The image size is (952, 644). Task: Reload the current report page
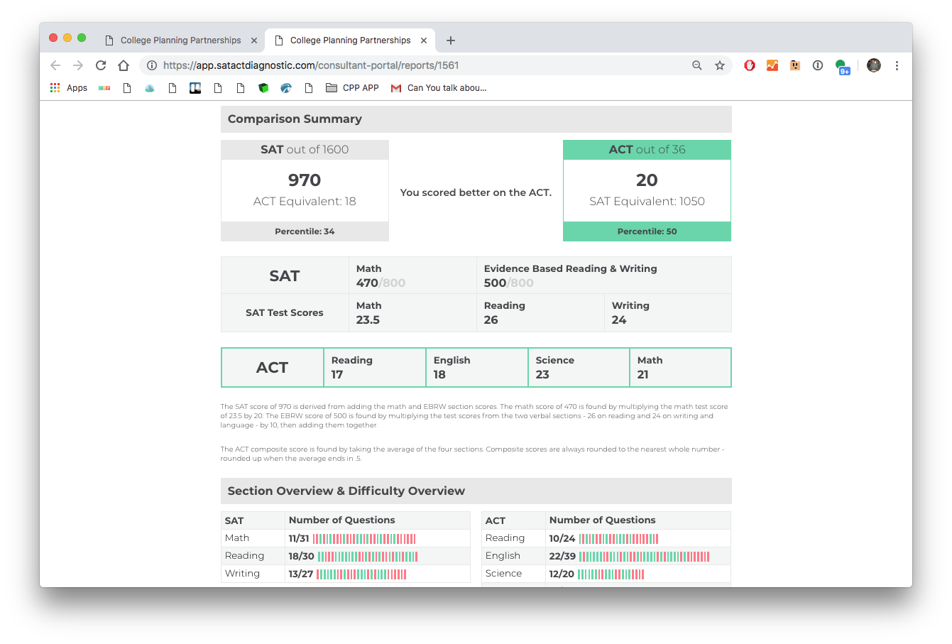101,65
